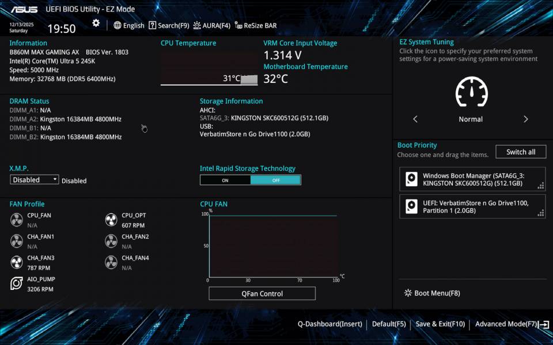Switch to Advanced Mode(F7)
553x345 pixels.
[x=505, y=324]
